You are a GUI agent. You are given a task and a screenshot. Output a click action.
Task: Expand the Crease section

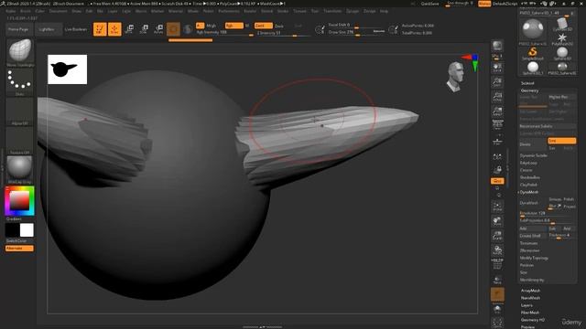(x=526, y=170)
